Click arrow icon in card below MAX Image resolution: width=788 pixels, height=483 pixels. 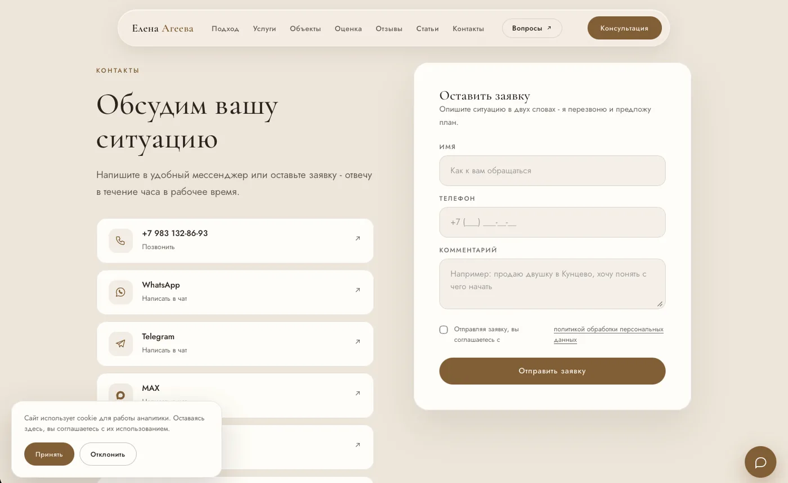point(357,445)
